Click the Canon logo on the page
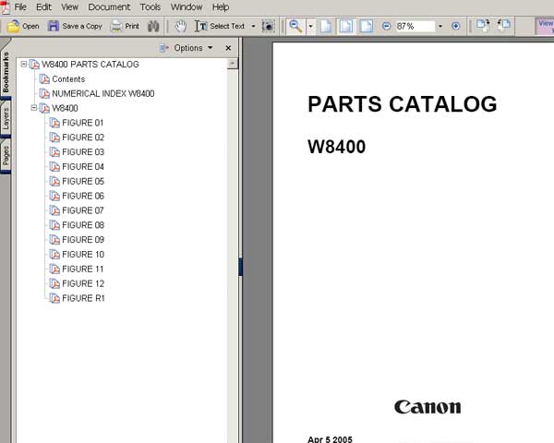 pos(428,407)
